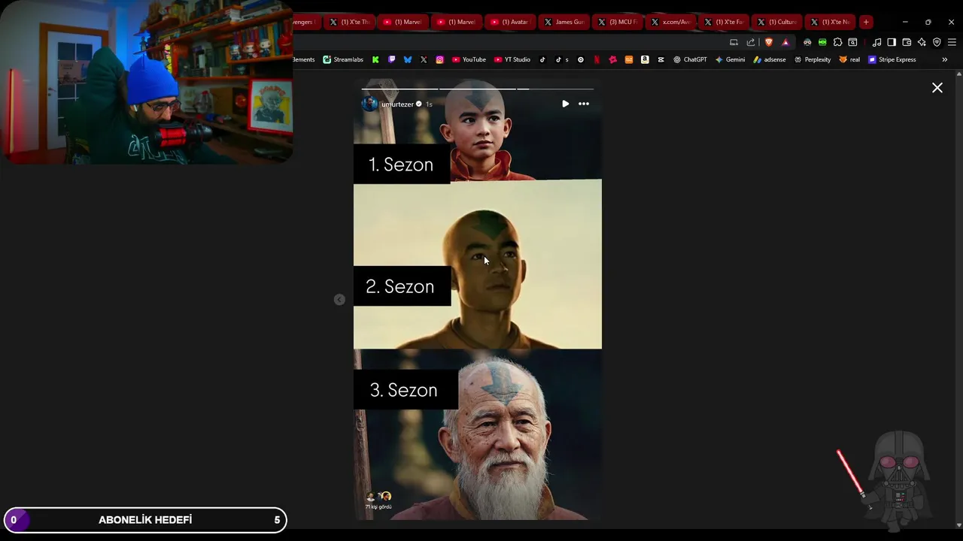Open the first TikTok bookmark icon
Viewport: 963px width, 541px height.
click(542, 59)
